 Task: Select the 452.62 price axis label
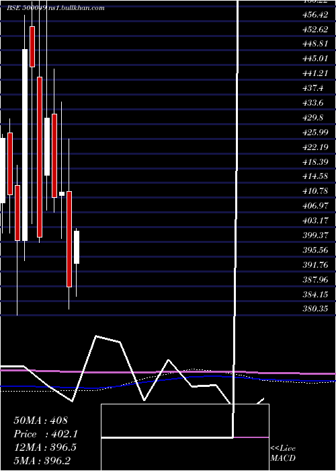pos(315,29)
